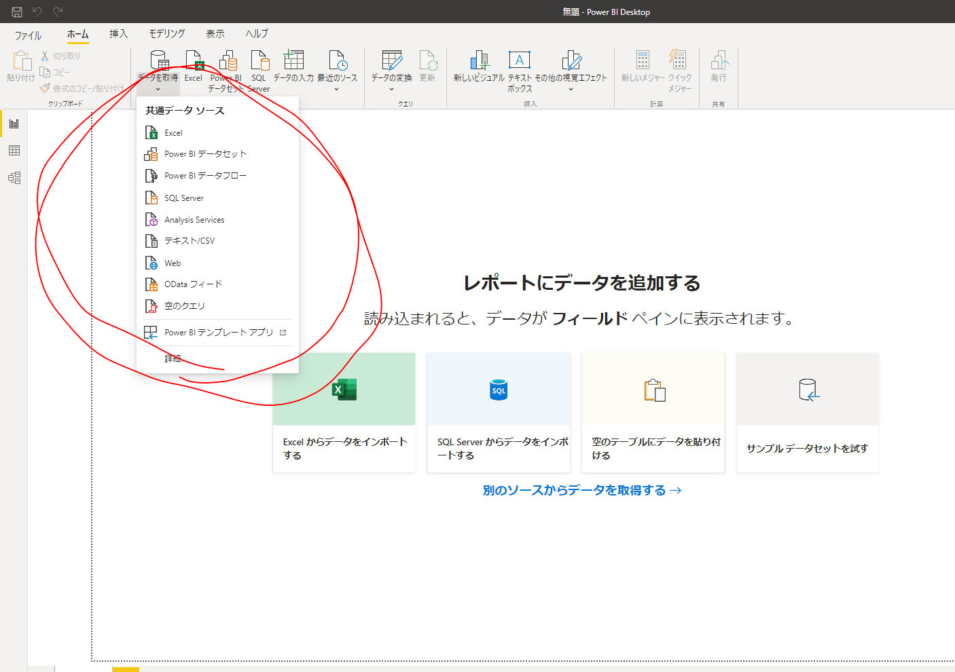The image size is (955, 672).
Task: Select 空のクエリ menu entry
Action: coord(217,306)
